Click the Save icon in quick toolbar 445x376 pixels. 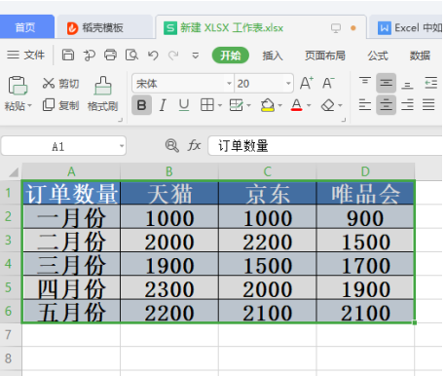pyautogui.click(x=68, y=56)
